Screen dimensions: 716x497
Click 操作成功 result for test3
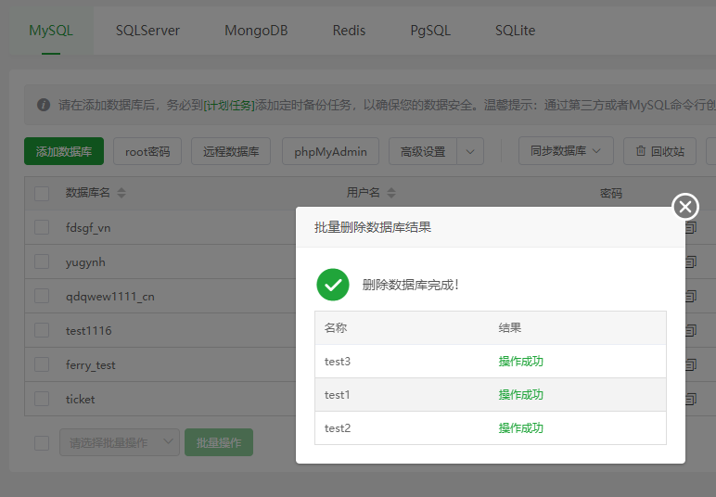pos(521,362)
